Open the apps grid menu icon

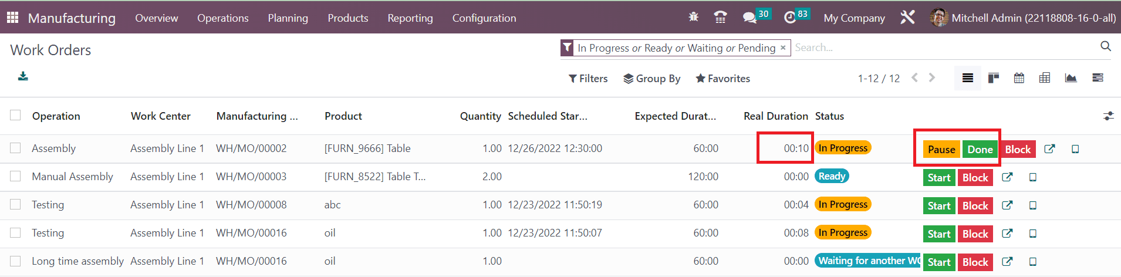12,18
